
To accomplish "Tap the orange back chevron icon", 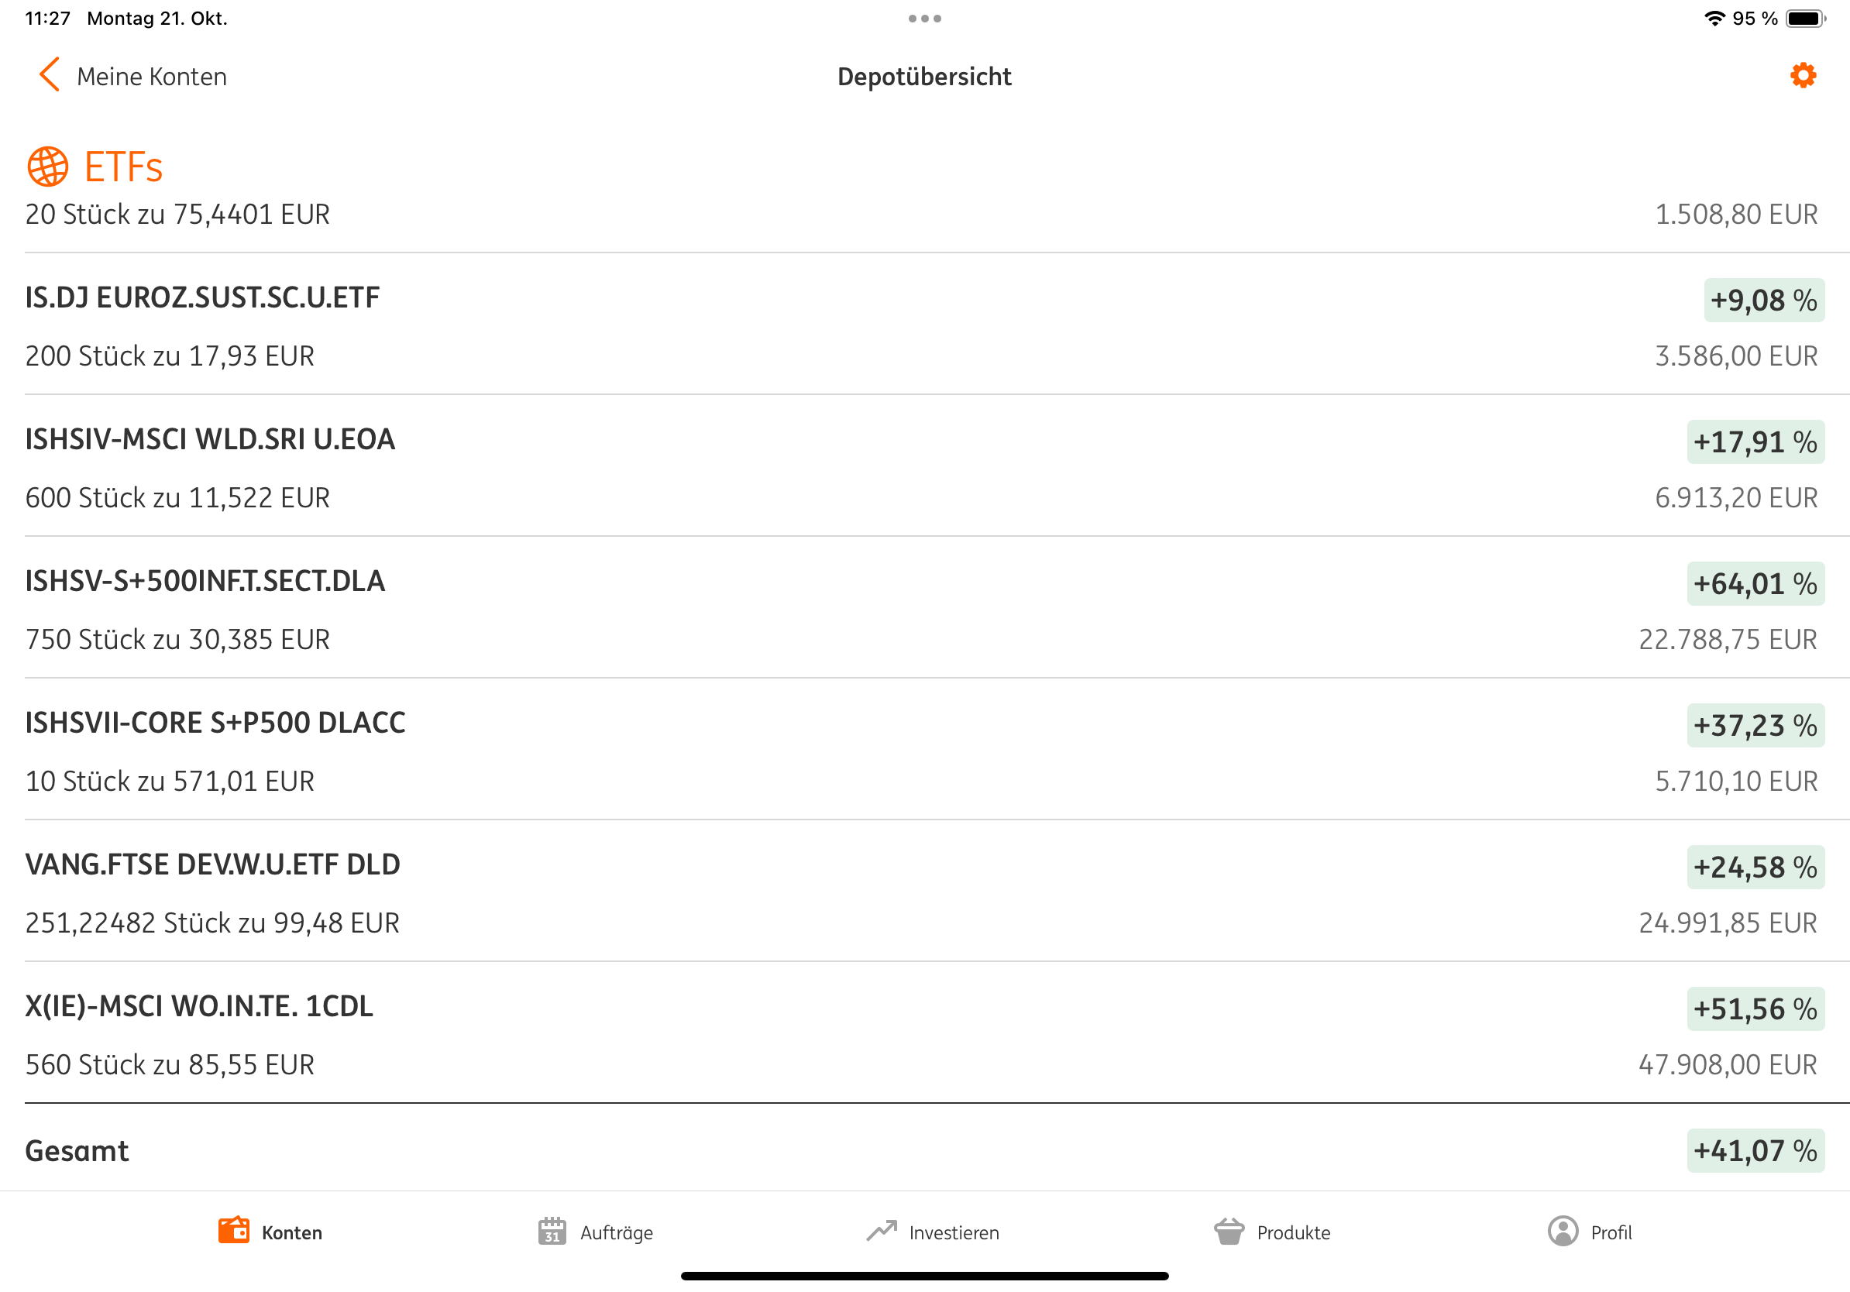I will pyautogui.click(x=49, y=75).
